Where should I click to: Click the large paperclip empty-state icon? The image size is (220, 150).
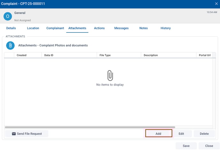coord(110,76)
